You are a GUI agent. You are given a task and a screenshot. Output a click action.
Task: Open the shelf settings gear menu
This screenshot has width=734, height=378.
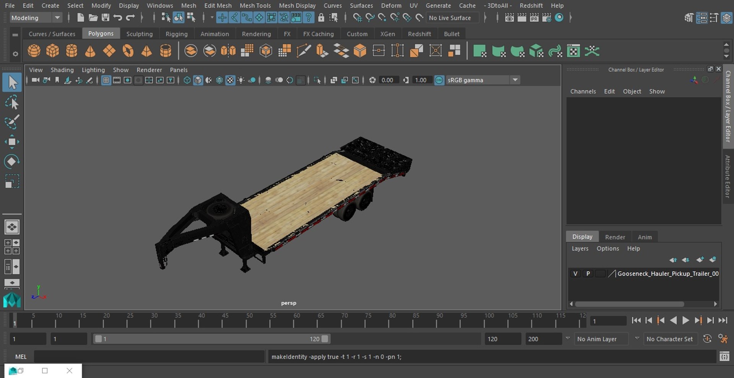[x=15, y=54]
